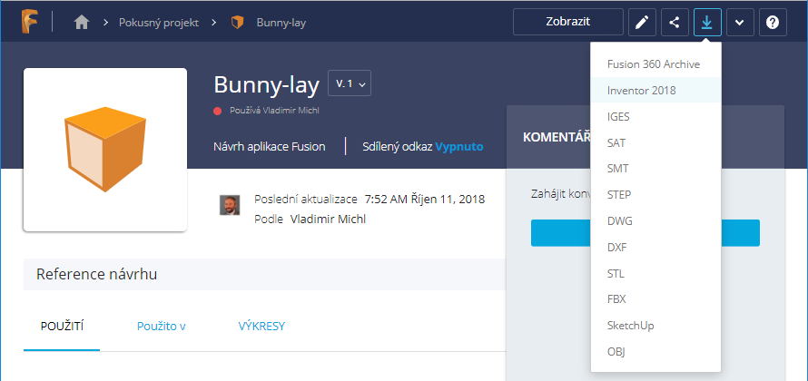
Task: Pick SMT export format
Action: [x=655, y=169]
